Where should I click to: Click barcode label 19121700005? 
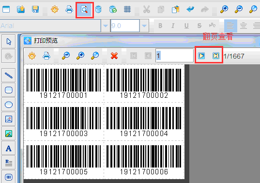64,160
